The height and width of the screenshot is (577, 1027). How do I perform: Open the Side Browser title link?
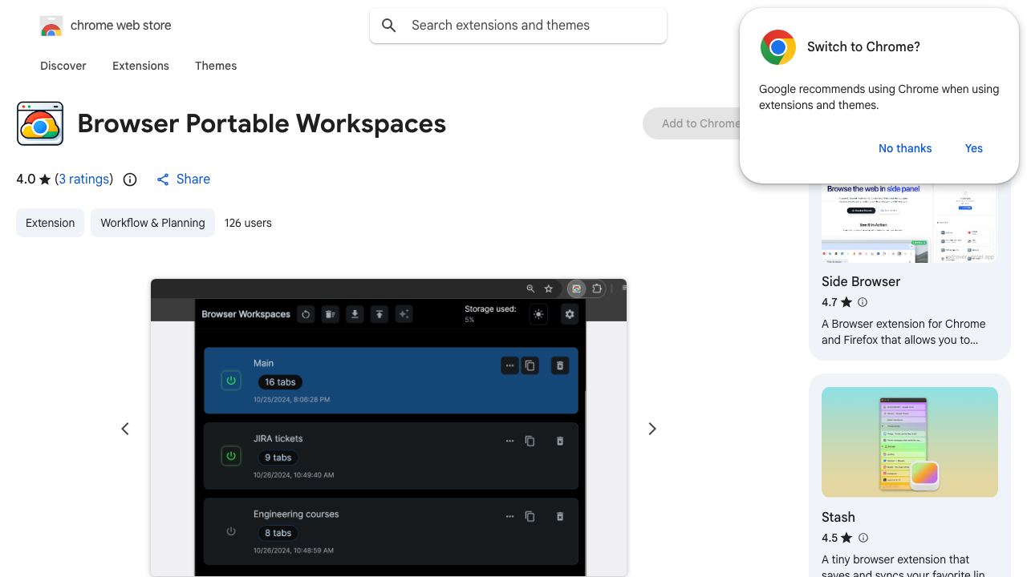(x=861, y=281)
